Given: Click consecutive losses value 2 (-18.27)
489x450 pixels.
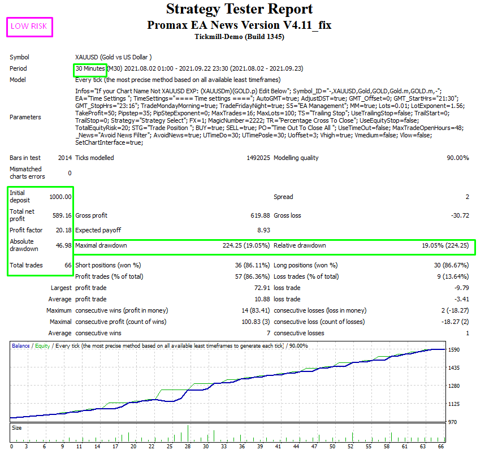Looking at the screenshot, I should [x=455, y=310].
